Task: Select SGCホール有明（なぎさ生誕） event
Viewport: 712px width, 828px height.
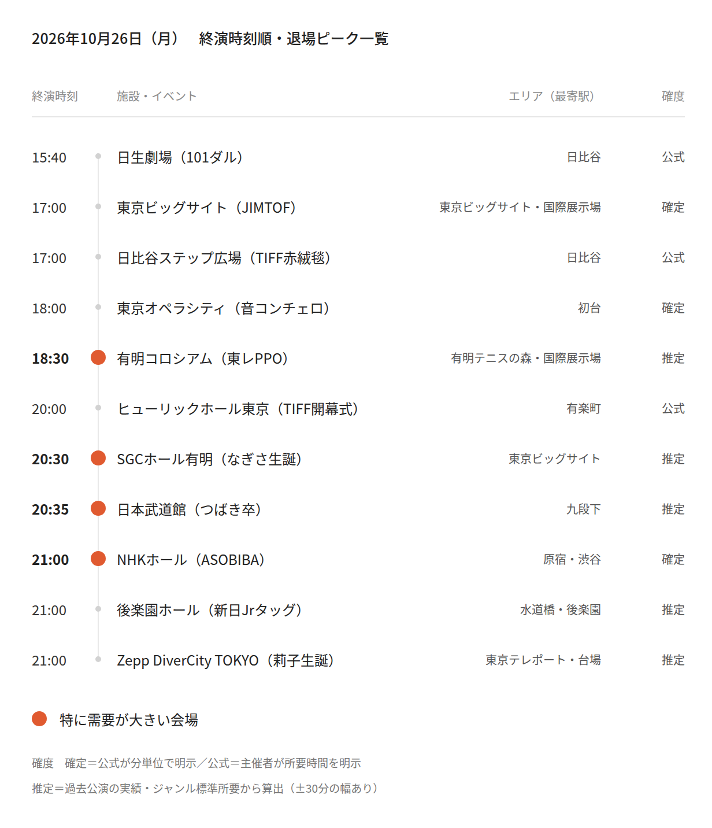Action: click(x=210, y=459)
